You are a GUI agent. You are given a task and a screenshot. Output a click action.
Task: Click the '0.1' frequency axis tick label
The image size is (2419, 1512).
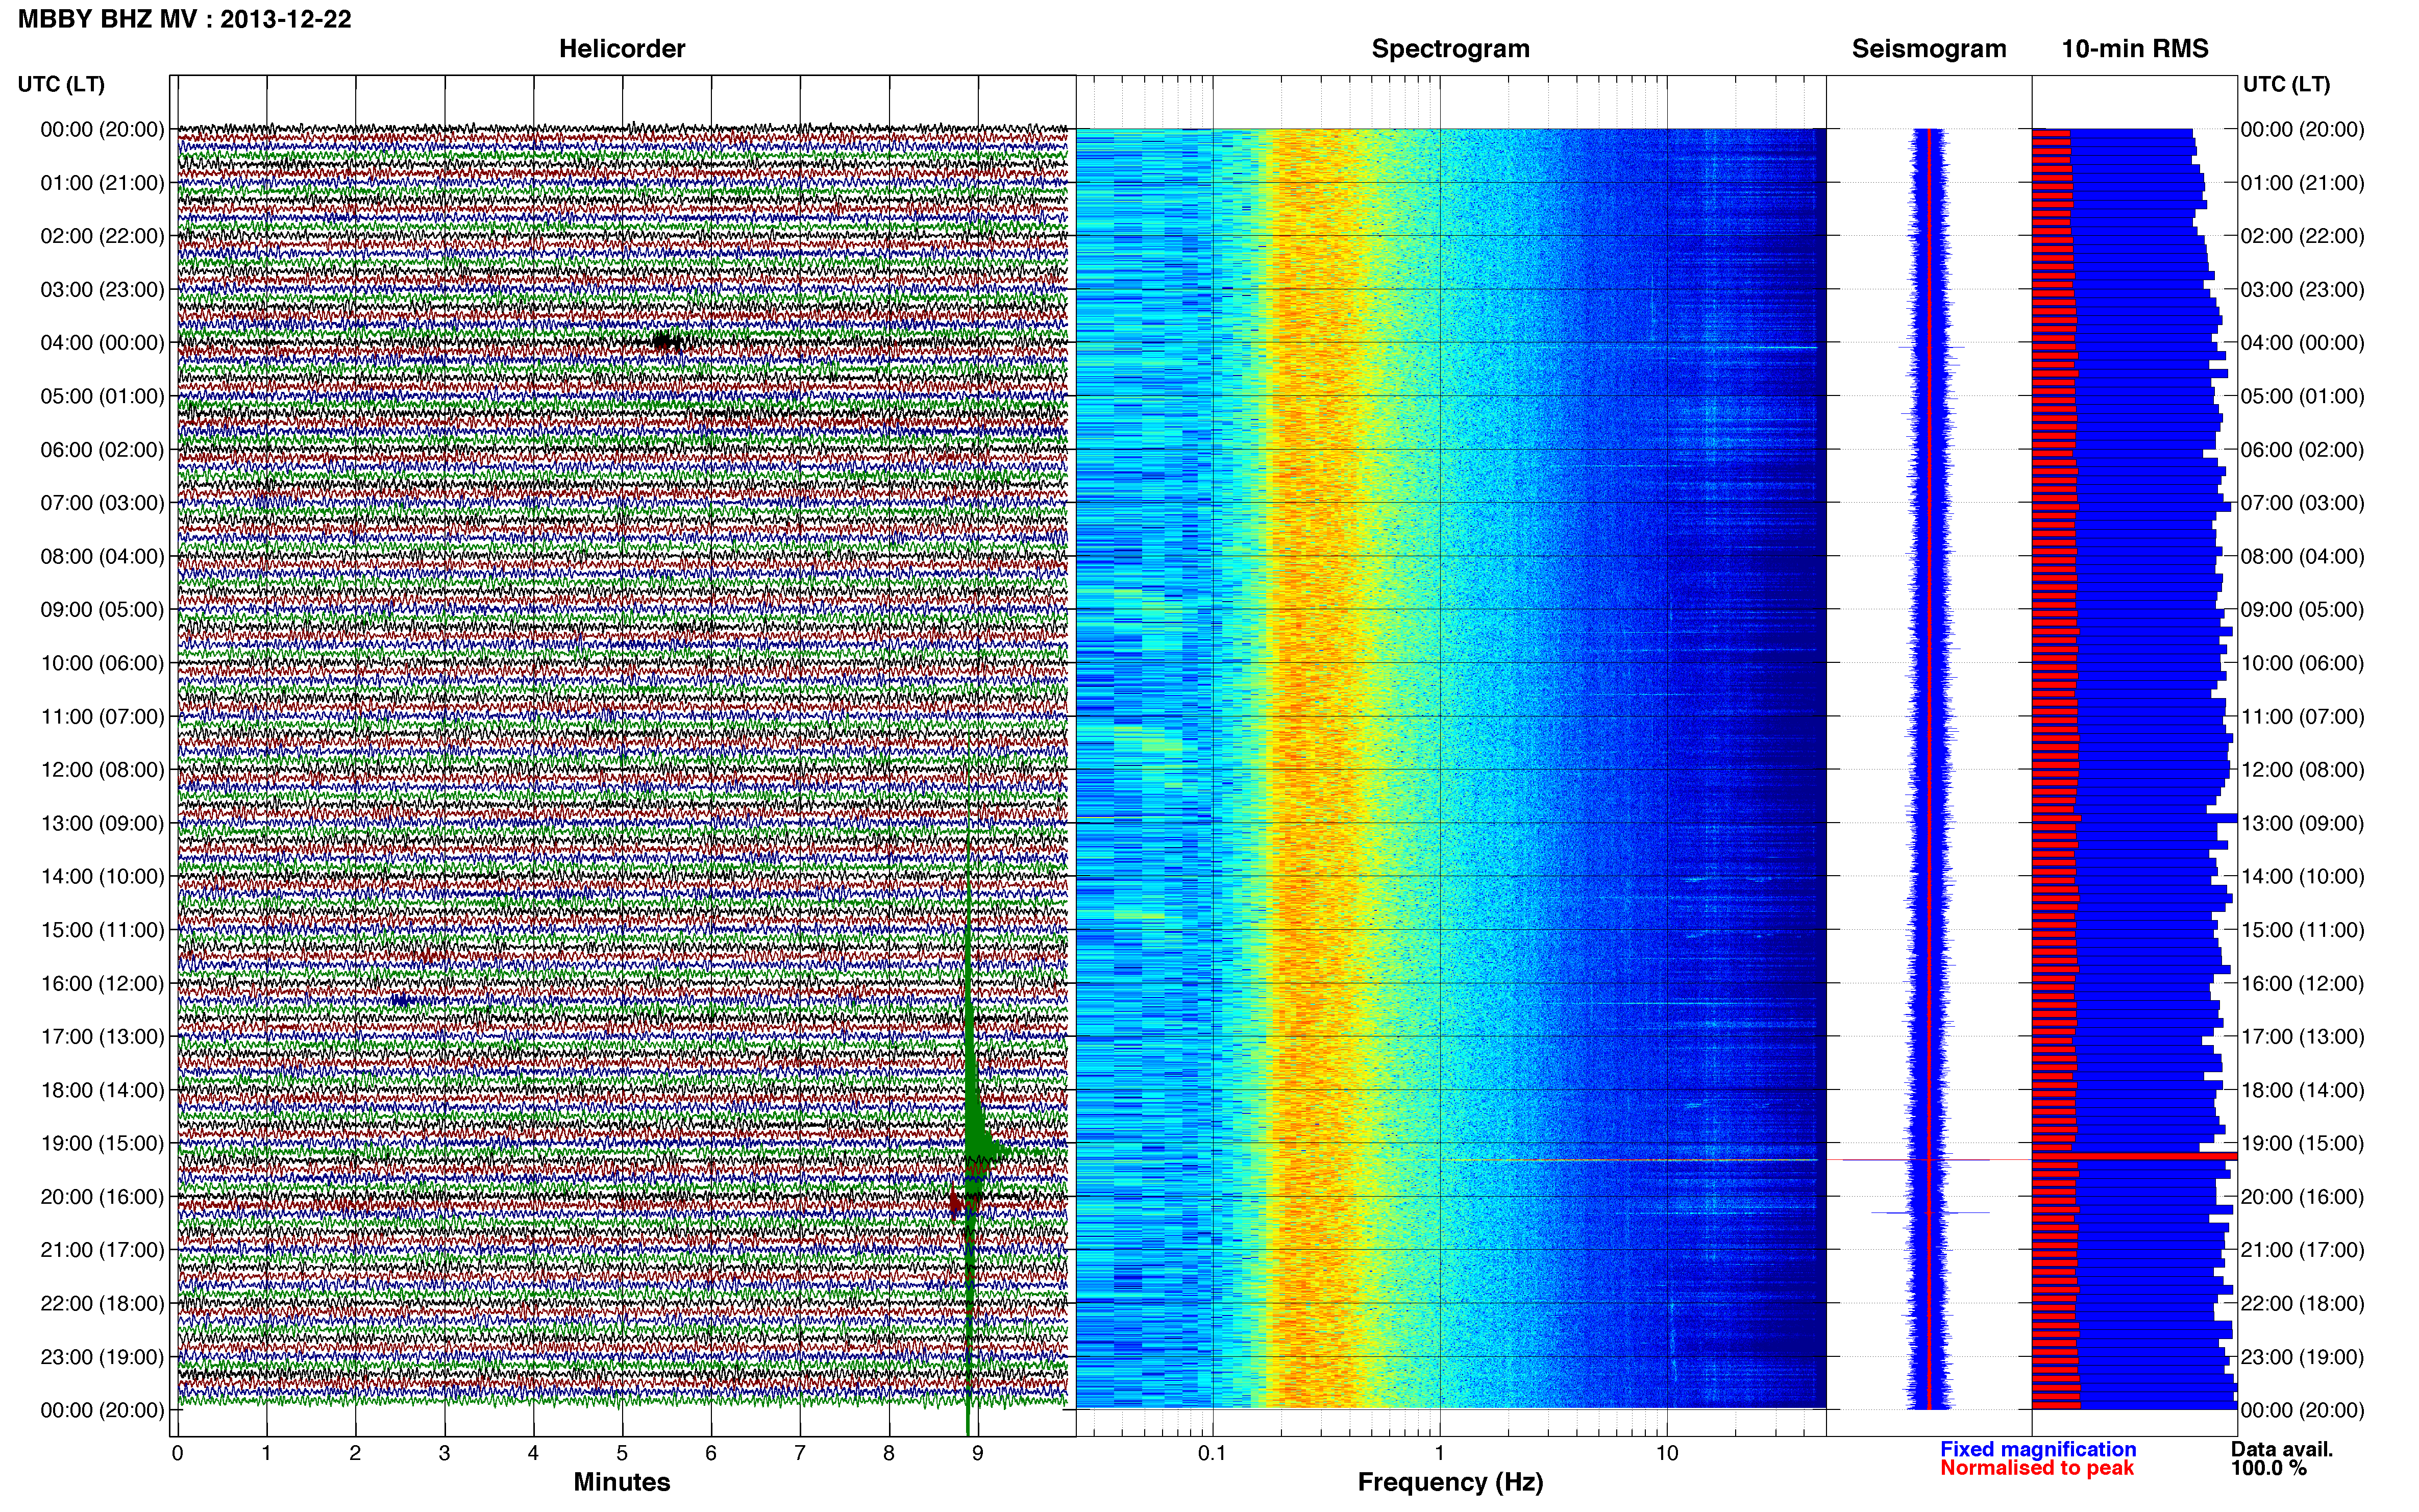pyautogui.click(x=1212, y=1454)
